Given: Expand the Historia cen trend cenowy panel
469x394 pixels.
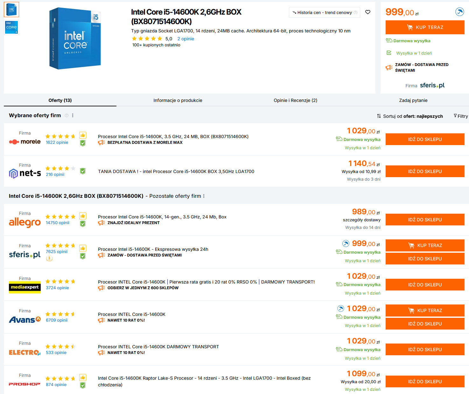Looking at the screenshot, I should tap(325, 13).
